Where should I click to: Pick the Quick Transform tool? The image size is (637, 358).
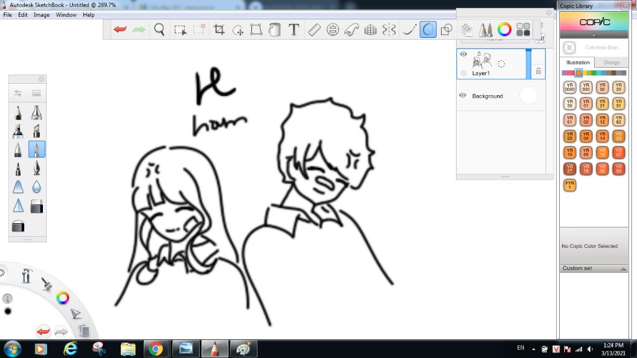pos(238,30)
